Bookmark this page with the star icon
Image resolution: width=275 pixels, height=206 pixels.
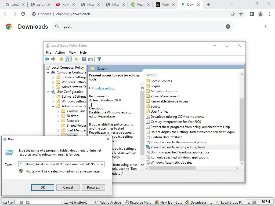click(241, 14)
